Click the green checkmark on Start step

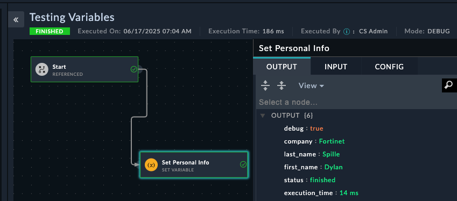pyautogui.click(x=134, y=69)
